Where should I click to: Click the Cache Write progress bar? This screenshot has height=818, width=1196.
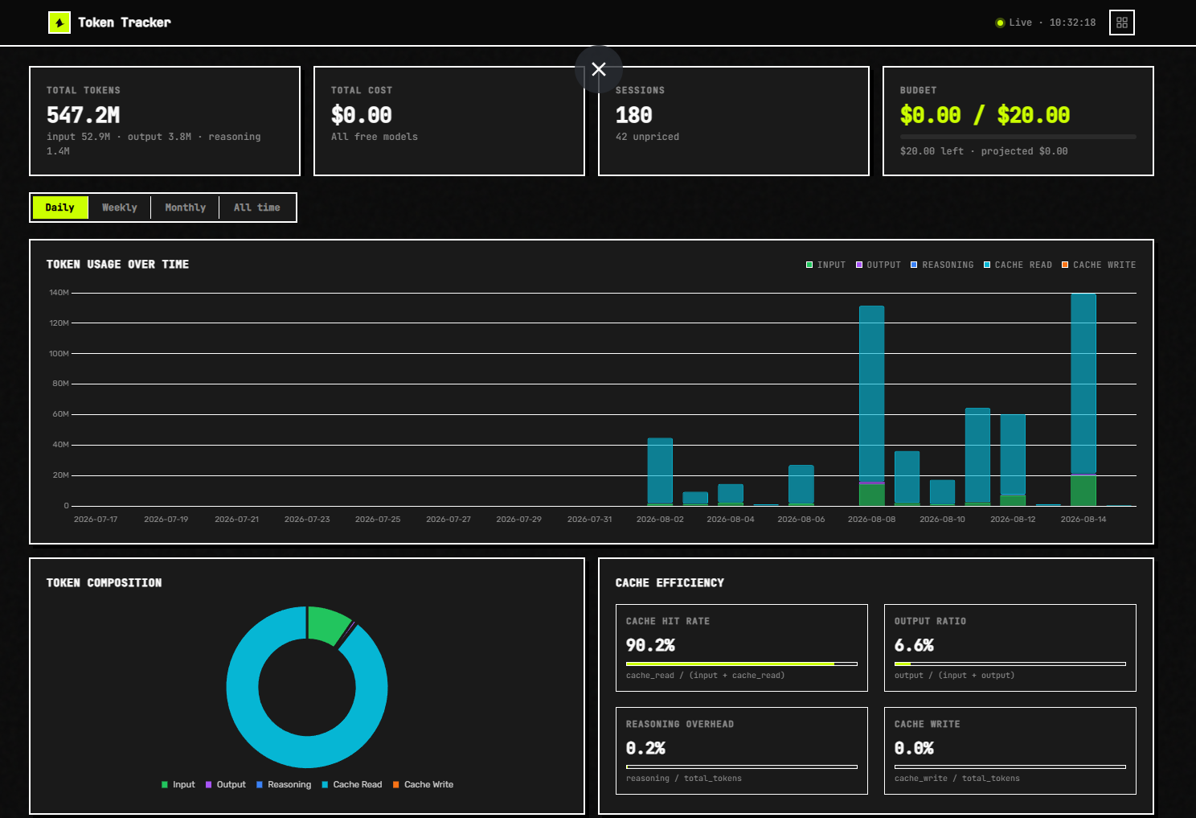tap(1010, 767)
